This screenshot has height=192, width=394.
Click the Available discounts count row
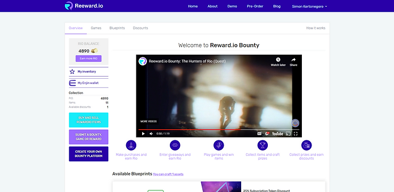(x=89, y=107)
